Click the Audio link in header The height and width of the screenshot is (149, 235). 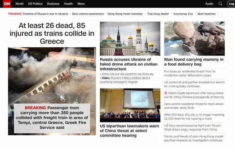(209, 4)
